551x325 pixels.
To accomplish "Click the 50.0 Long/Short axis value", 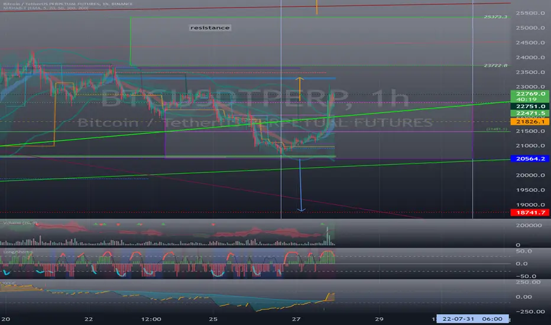I will [x=524, y=251].
